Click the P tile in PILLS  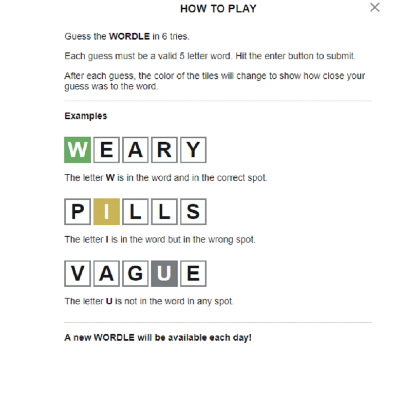coord(78,212)
